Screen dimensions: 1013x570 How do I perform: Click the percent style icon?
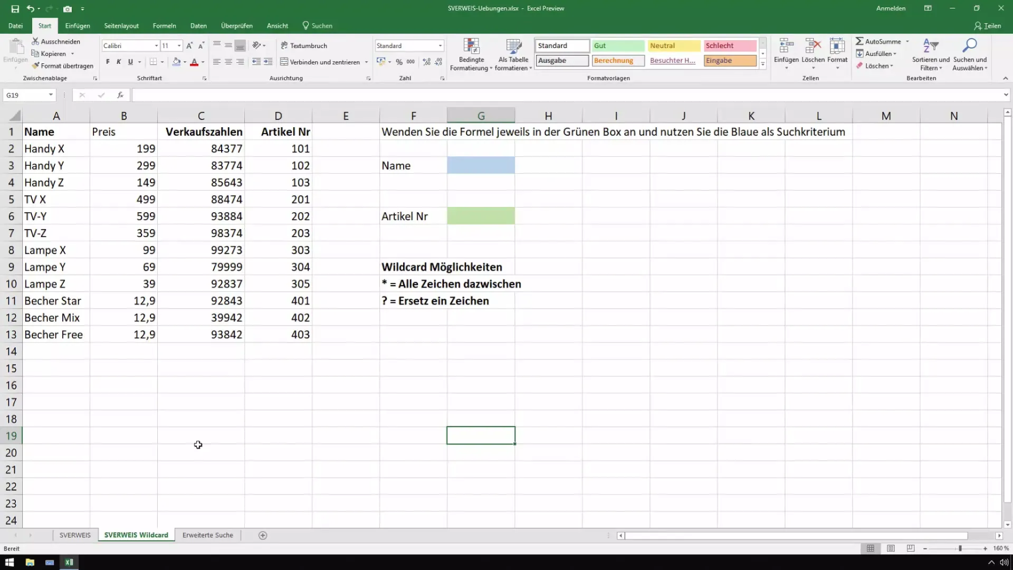[x=399, y=62]
